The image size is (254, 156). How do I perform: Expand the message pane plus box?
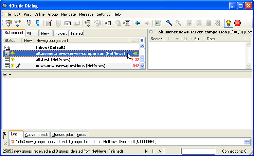pyautogui.click(x=5, y=74)
